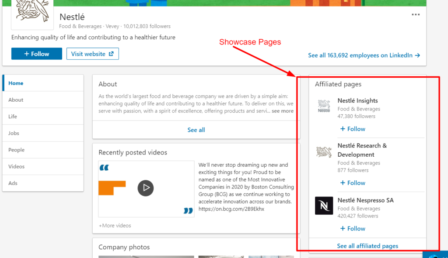Open the three-dot more options menu
Screen dimensions: 448x258
click(x=416, y=14)
